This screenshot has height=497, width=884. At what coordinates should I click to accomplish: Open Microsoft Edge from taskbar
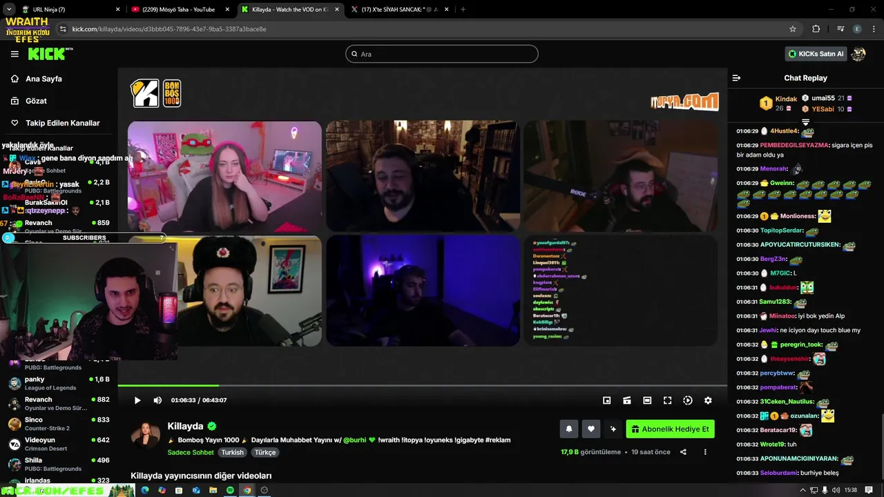[145, 490]
